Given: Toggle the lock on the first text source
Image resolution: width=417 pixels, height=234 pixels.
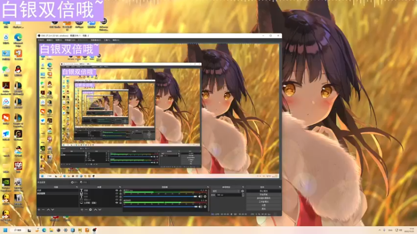Looking at the screenshot, I should (x=120, y=190).
